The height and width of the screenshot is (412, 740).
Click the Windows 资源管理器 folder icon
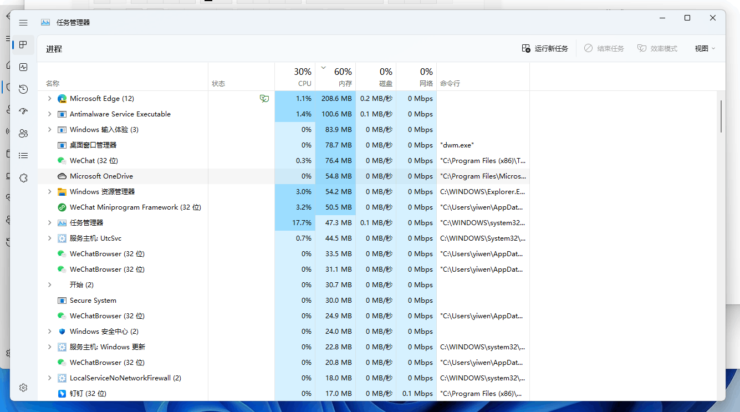(x=62, y=192)
